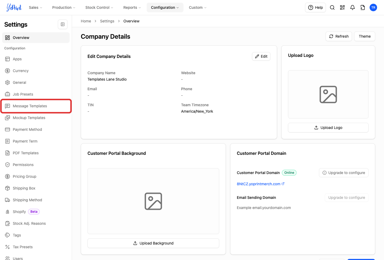
Task: Click Upgrade to configure for Email Domain
Action: (x=347, y=198)
